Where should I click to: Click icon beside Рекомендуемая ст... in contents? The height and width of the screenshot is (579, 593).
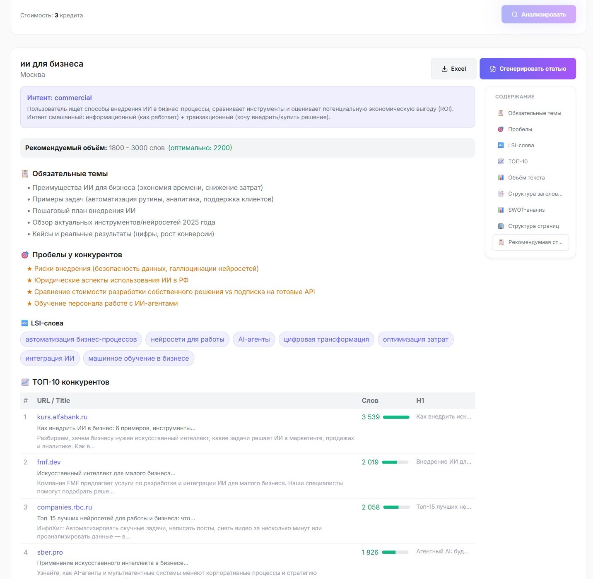click(501, 242)
